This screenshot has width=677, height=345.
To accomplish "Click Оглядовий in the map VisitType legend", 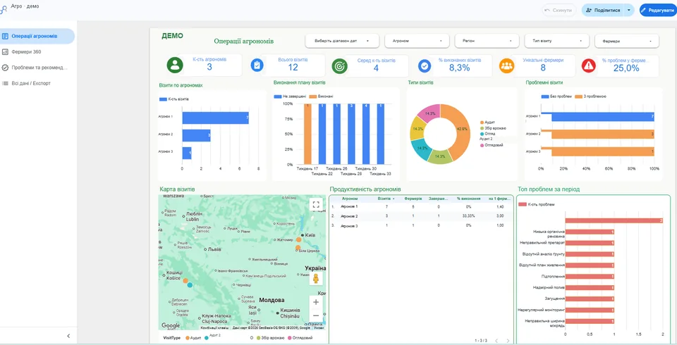I will click(x=301, y=338).
